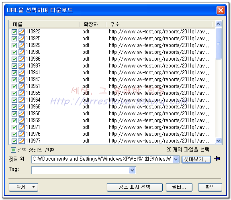Click the URL address of row 110922

(159, 32)
